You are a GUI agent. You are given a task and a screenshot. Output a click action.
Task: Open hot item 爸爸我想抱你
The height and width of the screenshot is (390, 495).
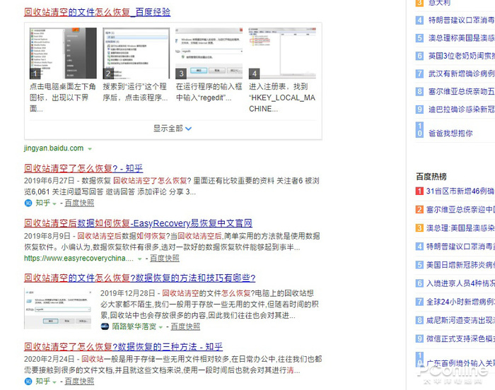pos(450,133)
